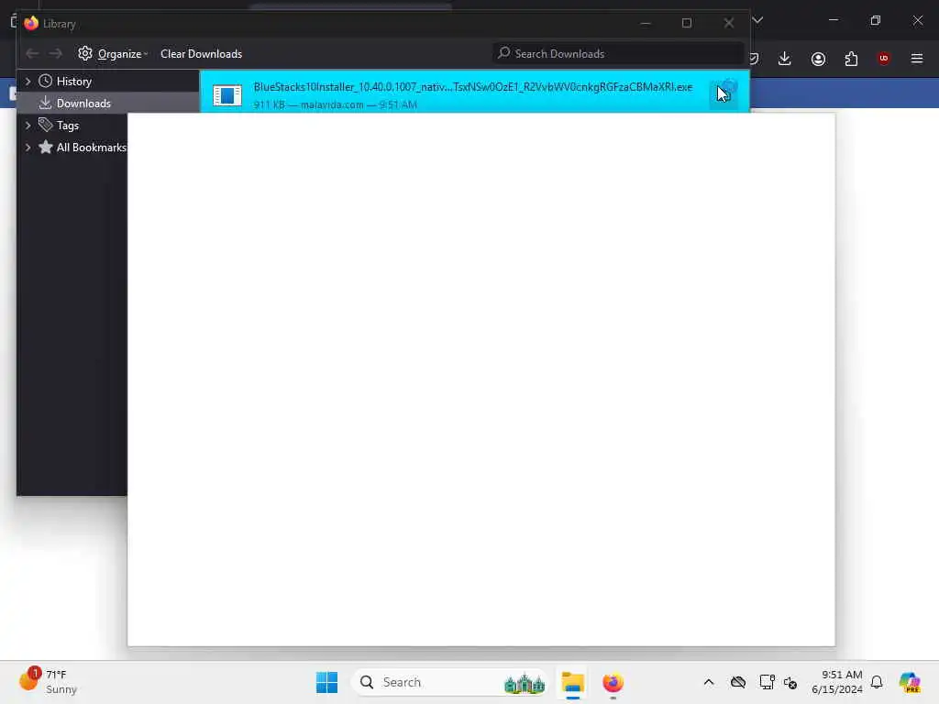Click the display/network tray icon
This screenshot has height=704, width=939.
tap(768, 682)
